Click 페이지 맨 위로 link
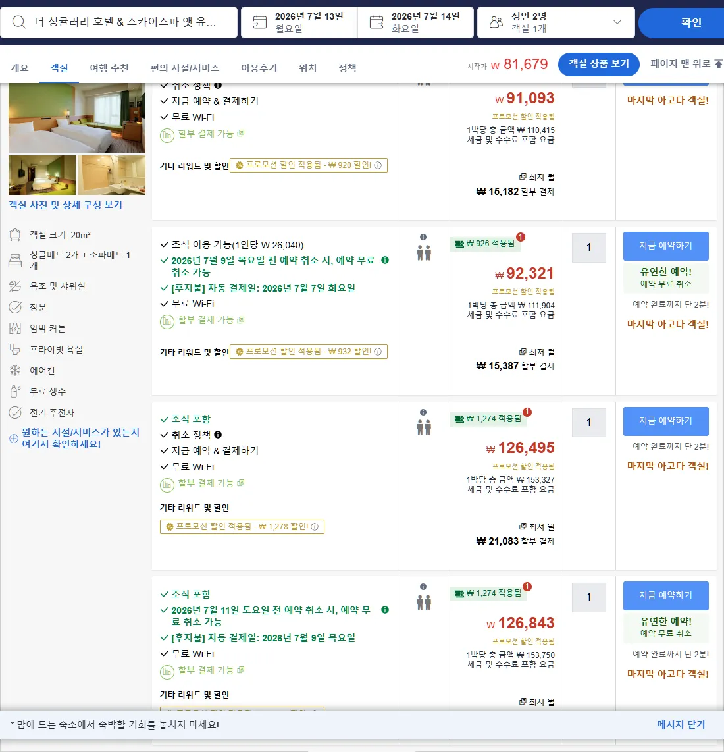This screenshot has height=752, width=724. [x=686, y=64]
